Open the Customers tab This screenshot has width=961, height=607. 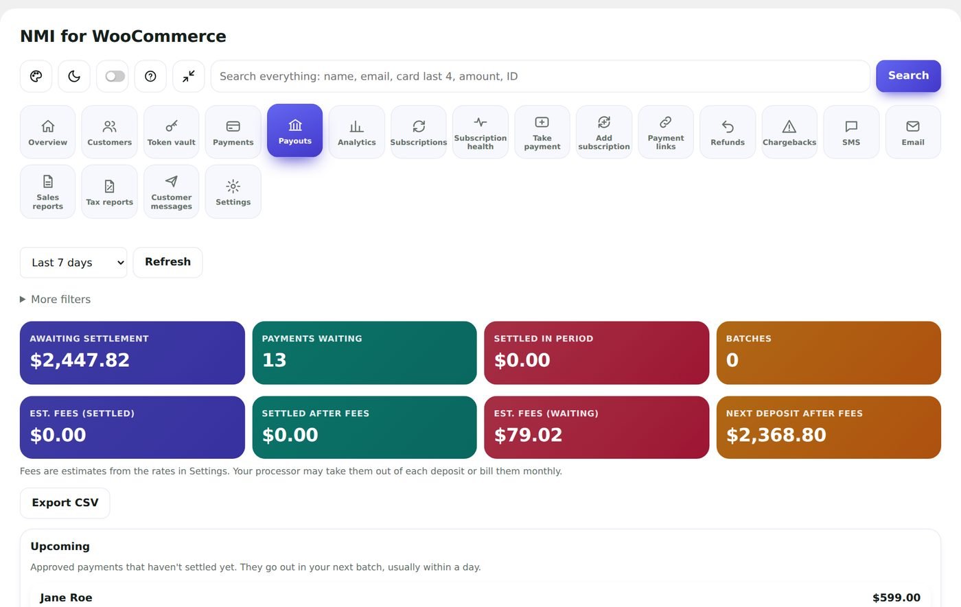pos(110,132)
